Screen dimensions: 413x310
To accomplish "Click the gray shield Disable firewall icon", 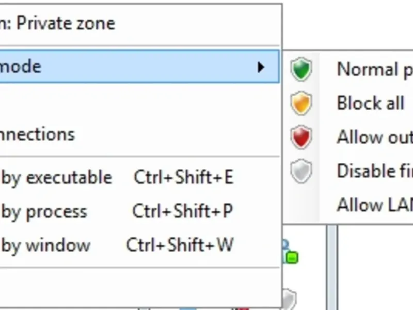I will click(301, 172).
